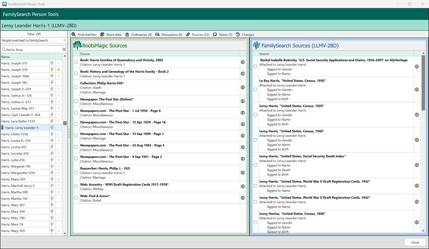Click the people list vertical scrollbar thumb
The width and height of the screenshot is (429, 249).
pos(65,123)
